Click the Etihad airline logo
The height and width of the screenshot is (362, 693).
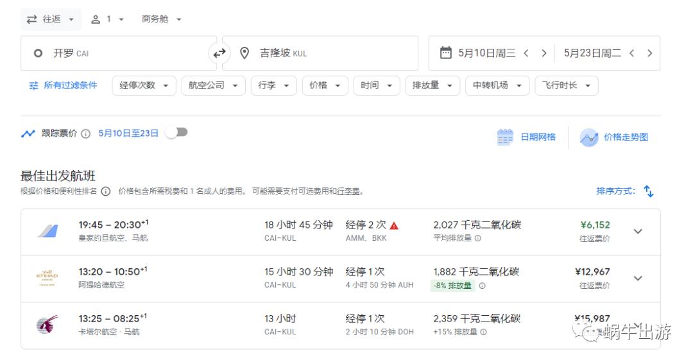47,278
